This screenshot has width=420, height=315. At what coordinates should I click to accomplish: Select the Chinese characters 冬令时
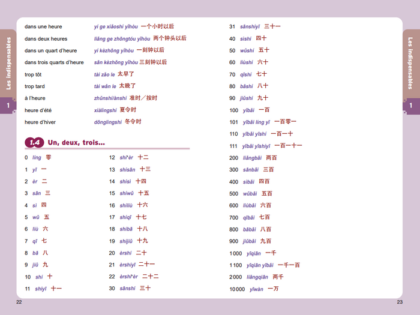click(x=133, y=122)
